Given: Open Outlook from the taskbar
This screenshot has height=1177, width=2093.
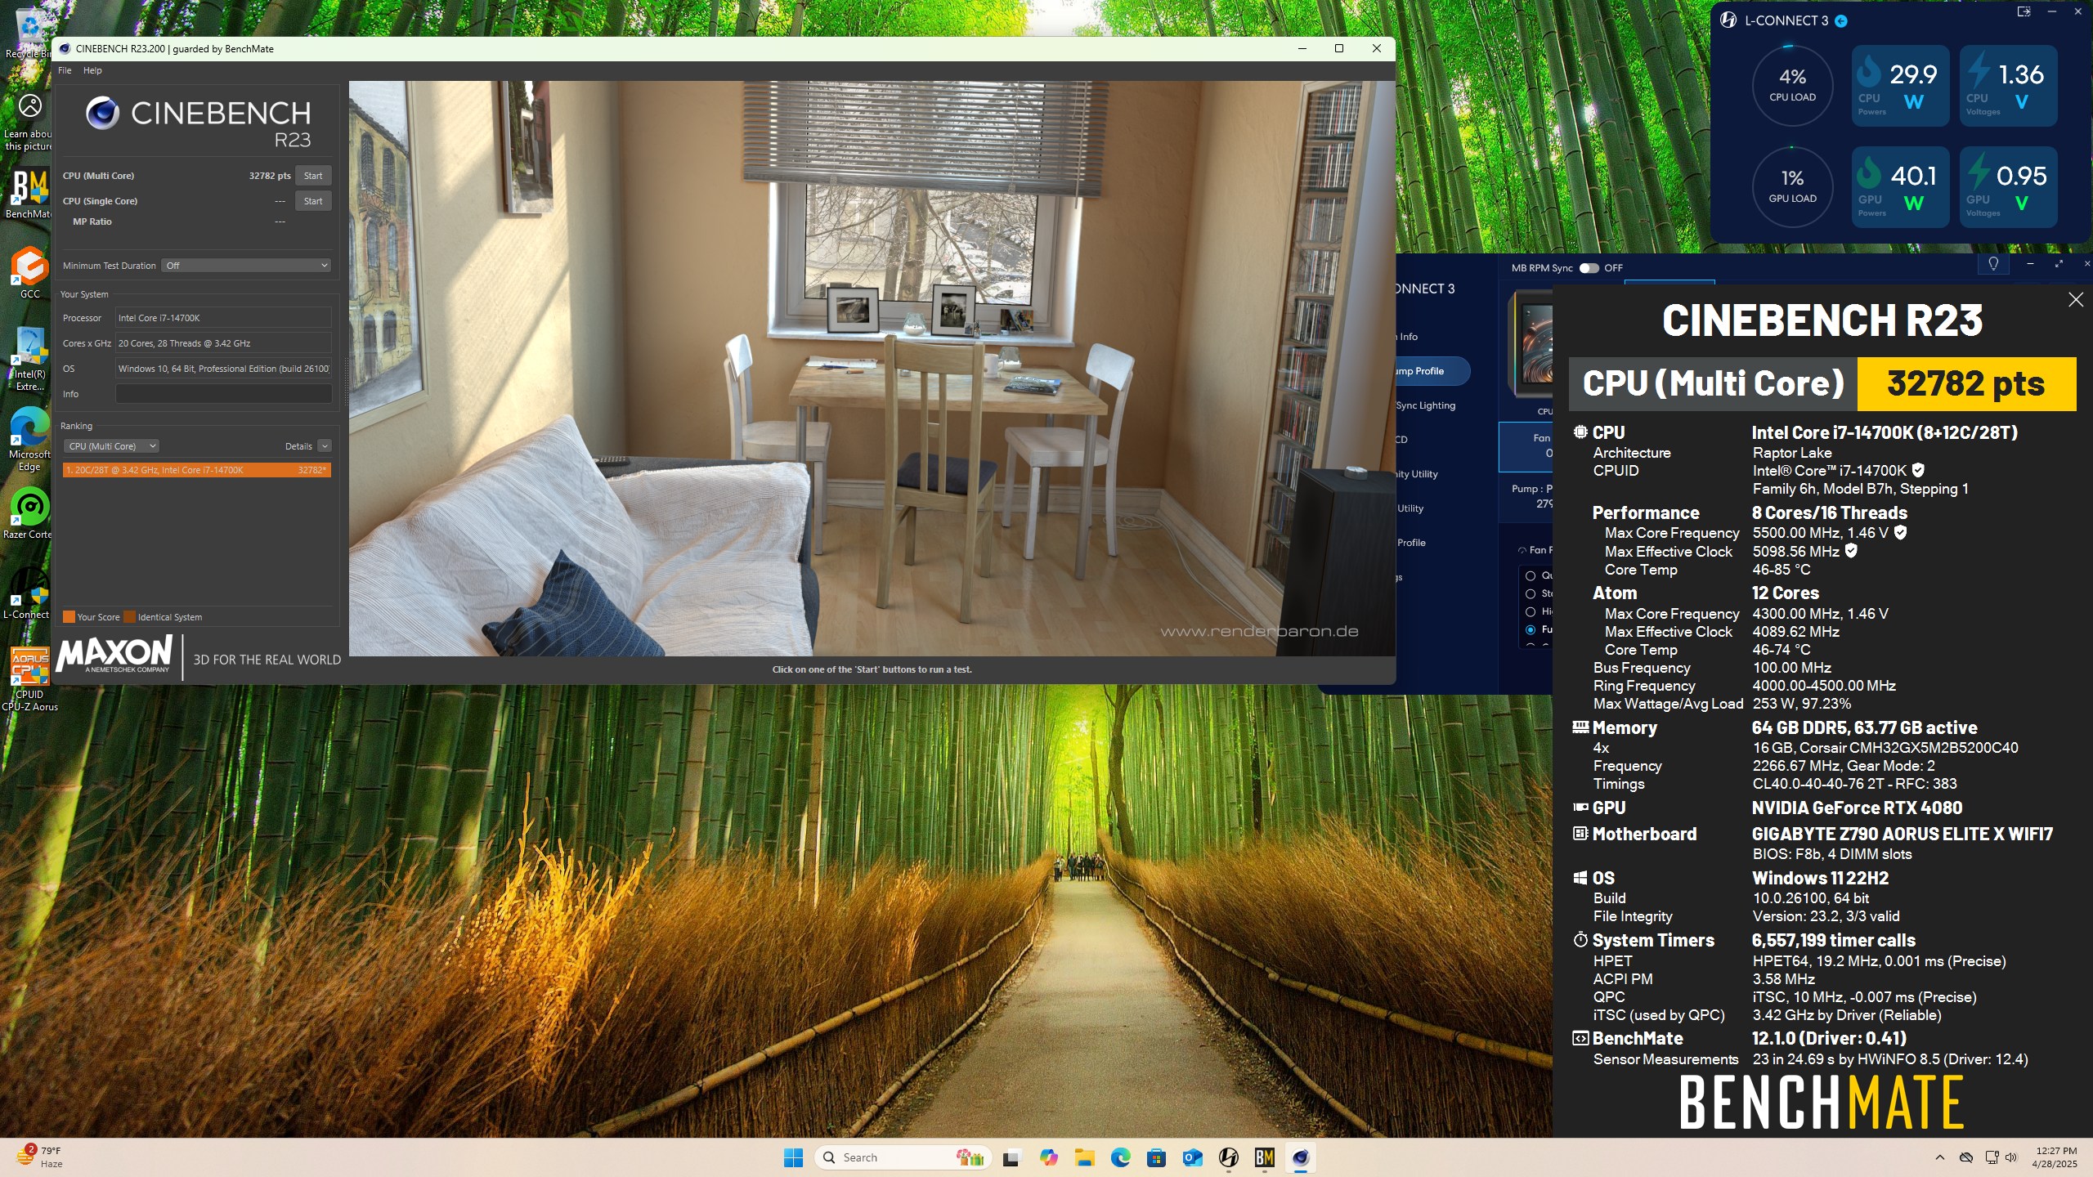Looking at the screenshot, I should (1192, 1157).
